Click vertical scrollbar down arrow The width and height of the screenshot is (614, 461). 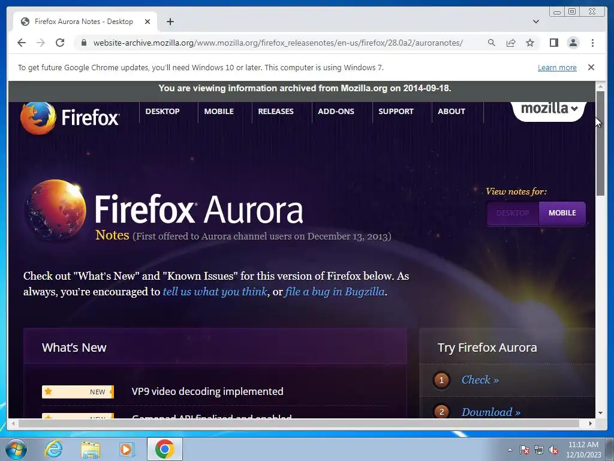(600, 413)
